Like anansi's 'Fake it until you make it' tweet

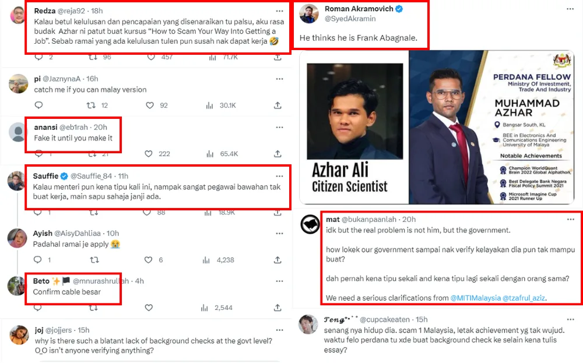coord(149,154)
